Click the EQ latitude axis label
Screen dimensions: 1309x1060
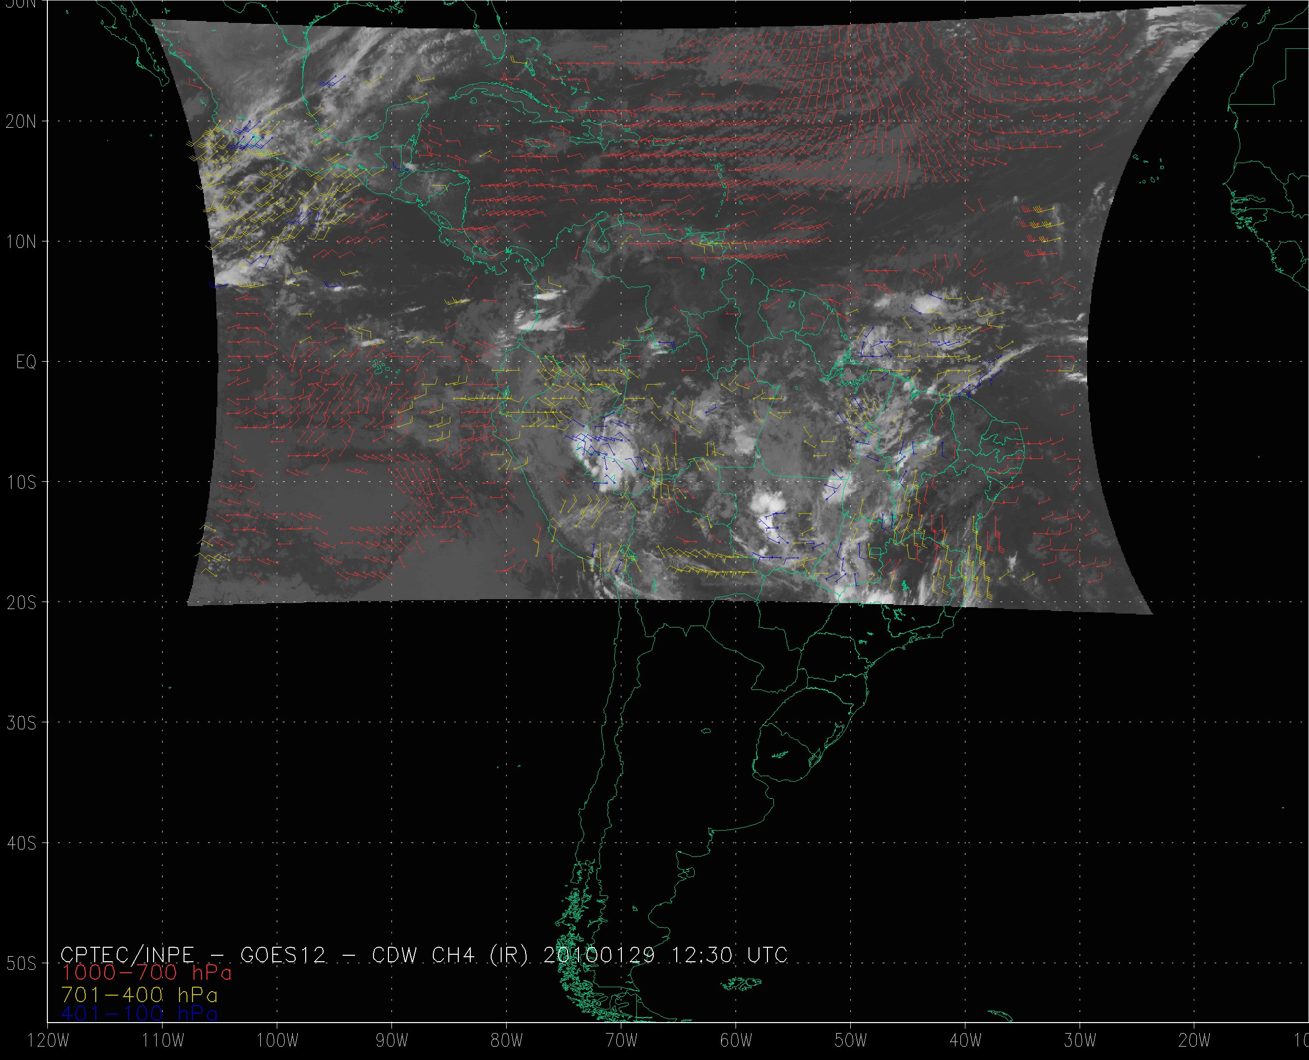coord(25,363)
